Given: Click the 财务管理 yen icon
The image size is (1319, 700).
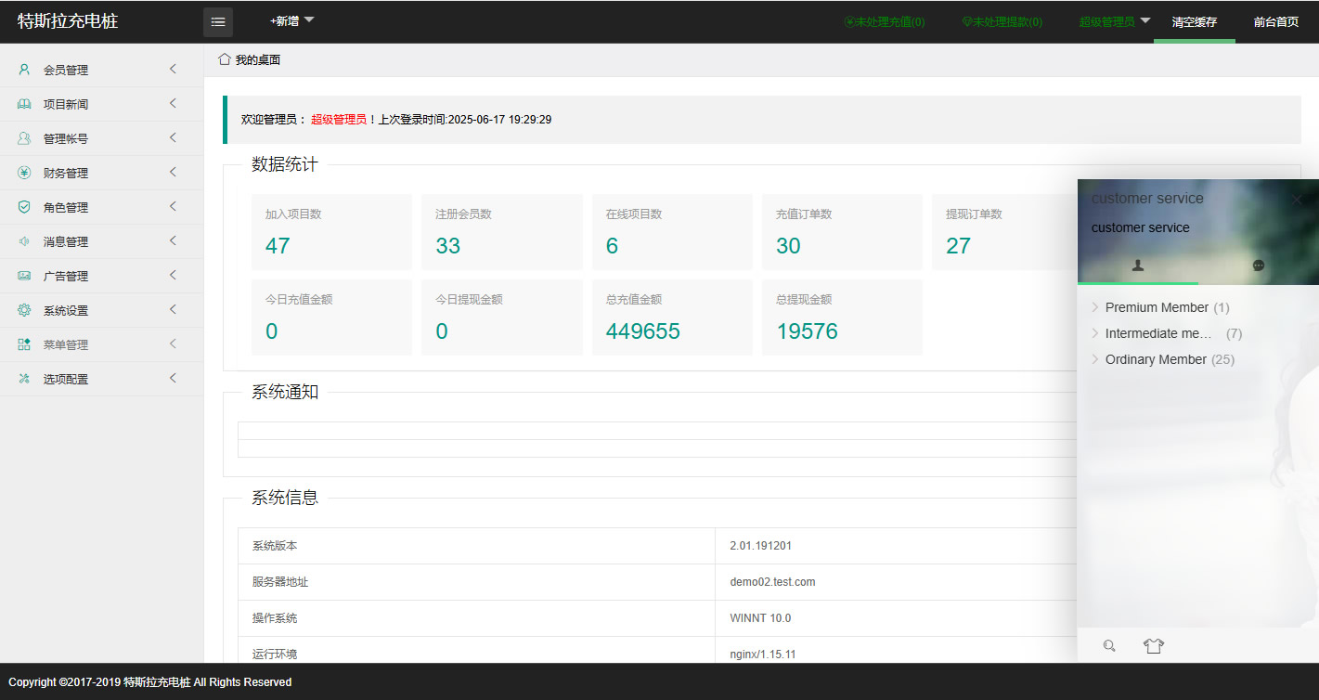Looking at the screenshot, I should click(24, 173).
